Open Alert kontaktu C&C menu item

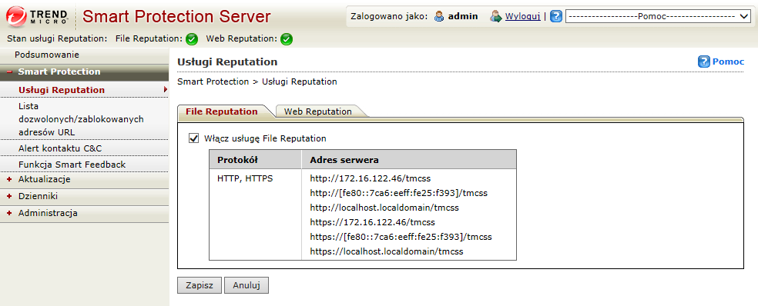[60, 148]
